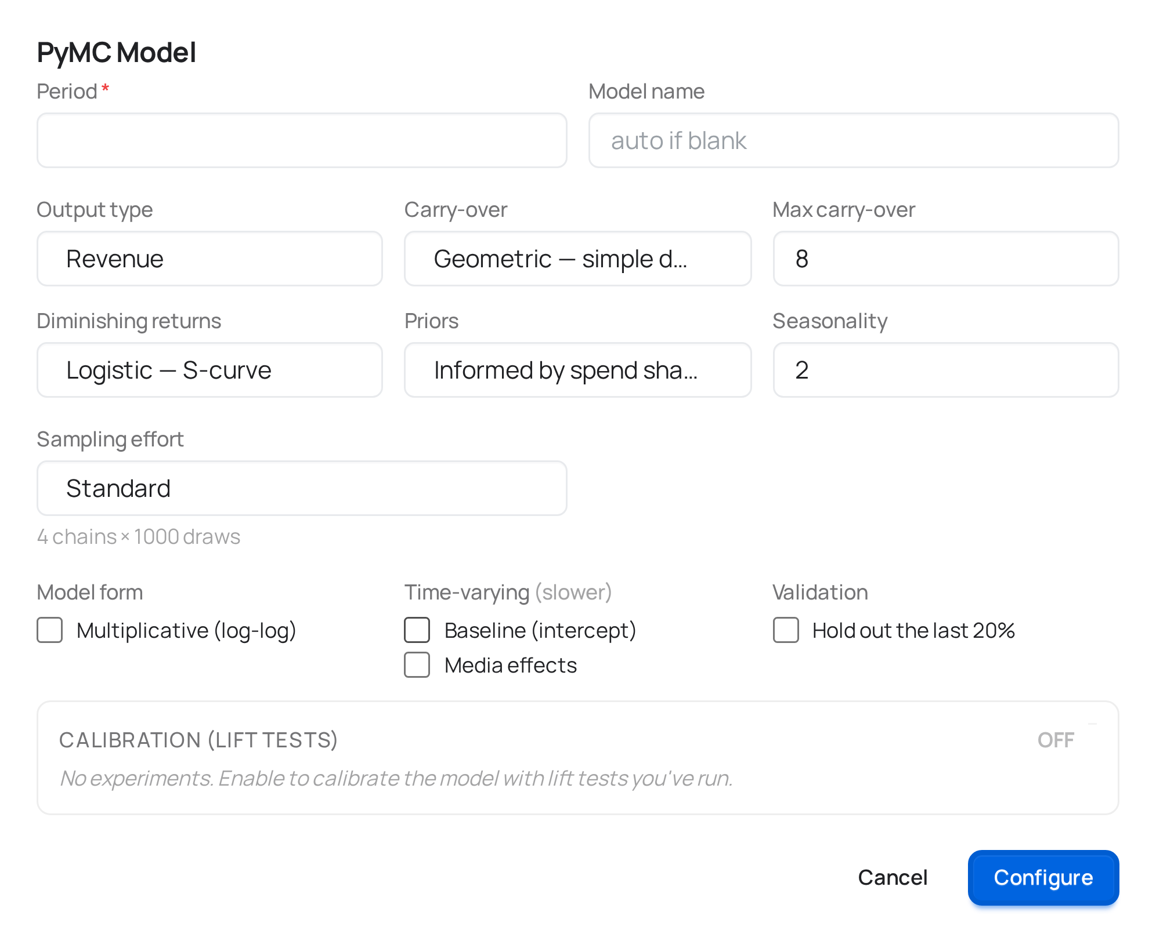Toggle the calibration OFF switch
This screenshot has width=1156, height=941.
click(1056, 740)
